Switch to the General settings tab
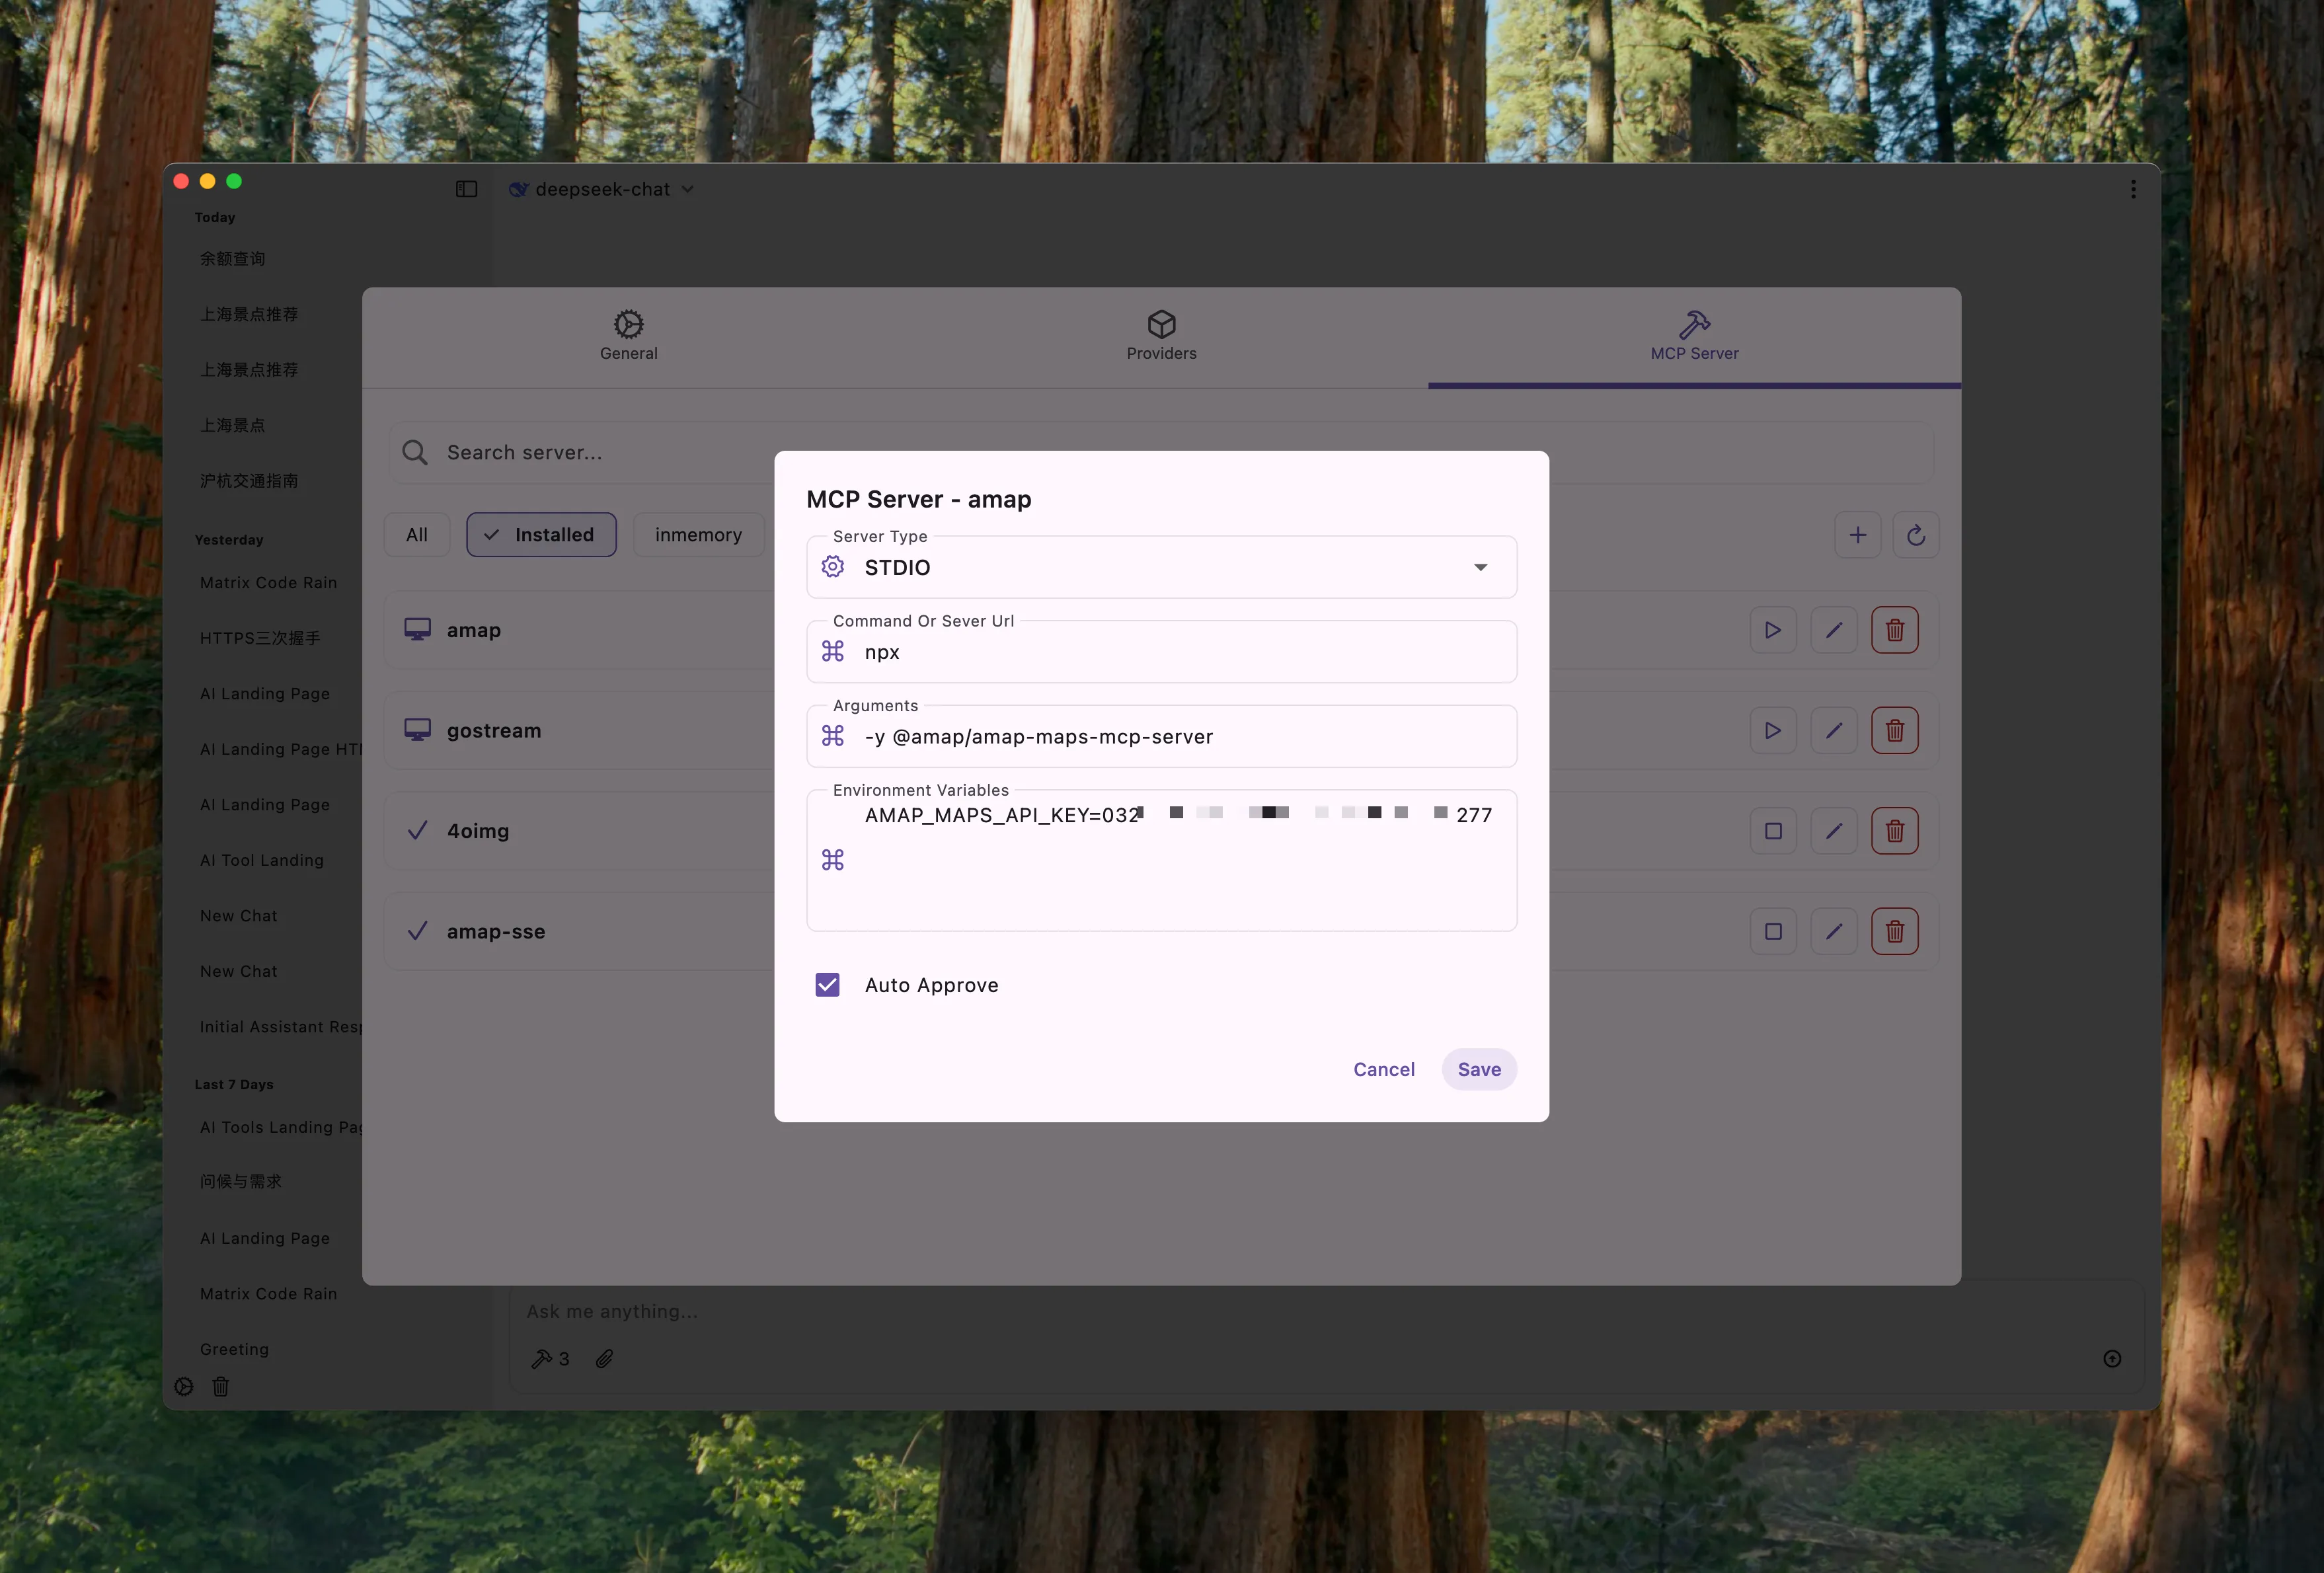2324x1573 pixels. [x=628, y=336]
